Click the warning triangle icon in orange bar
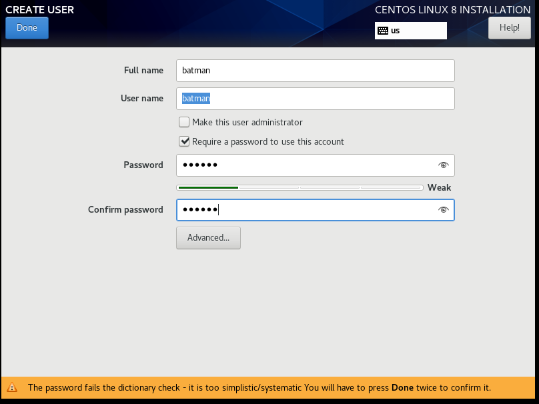 coord(12,387)
